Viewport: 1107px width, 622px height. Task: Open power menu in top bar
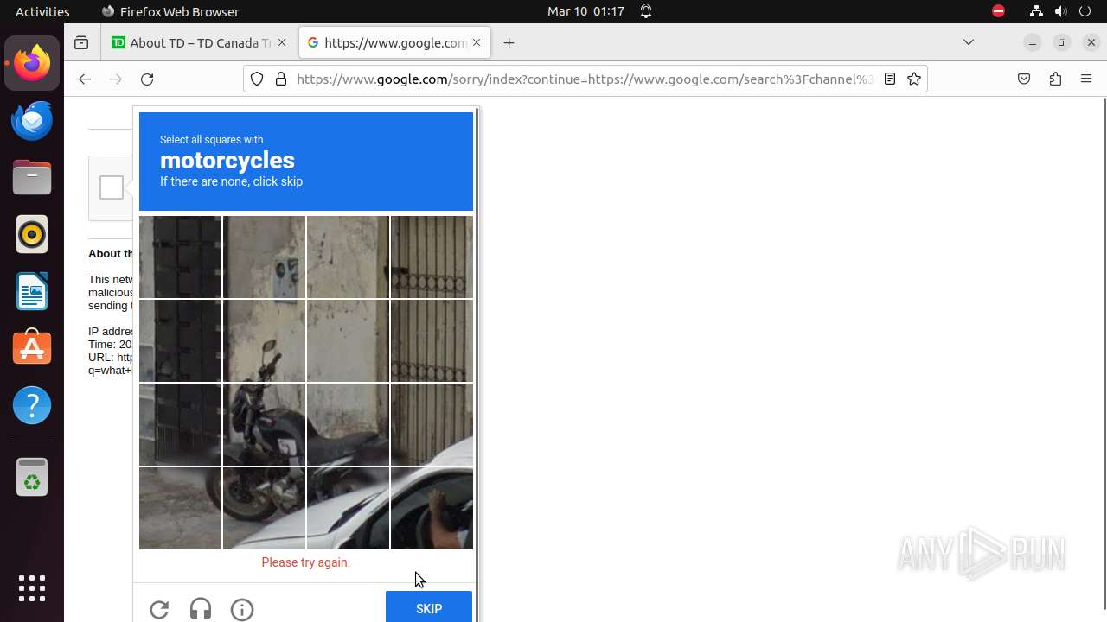1085,11
